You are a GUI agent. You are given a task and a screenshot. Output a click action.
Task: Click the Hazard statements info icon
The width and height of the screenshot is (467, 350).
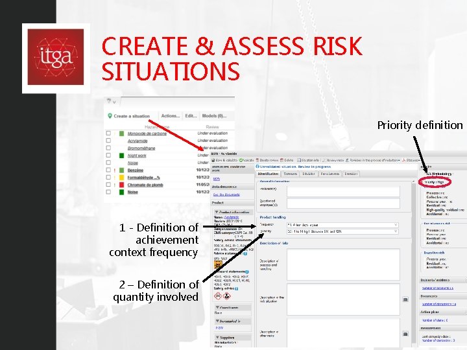click(247, 272)
